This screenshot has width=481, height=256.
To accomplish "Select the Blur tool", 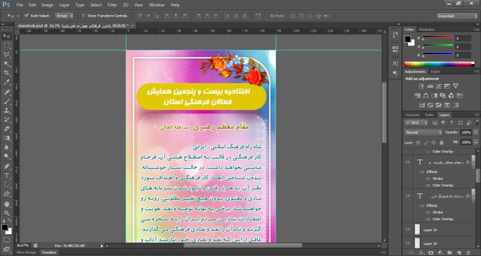I will point(6,148).
